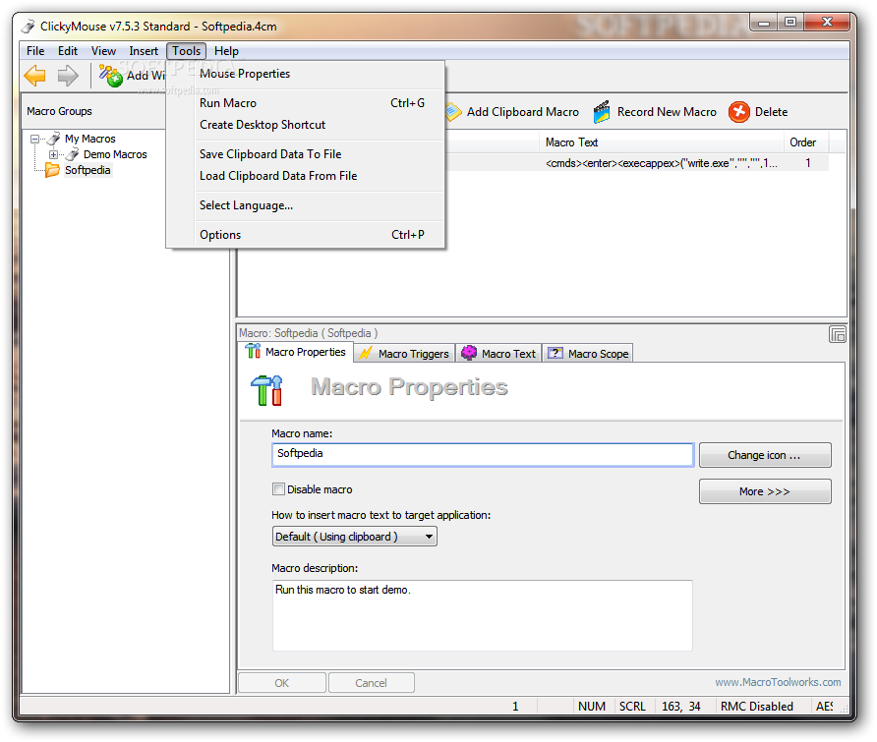Click the ClickyMouse title bar app icon
Screen dimensions: 877x742
coord(28,26)
